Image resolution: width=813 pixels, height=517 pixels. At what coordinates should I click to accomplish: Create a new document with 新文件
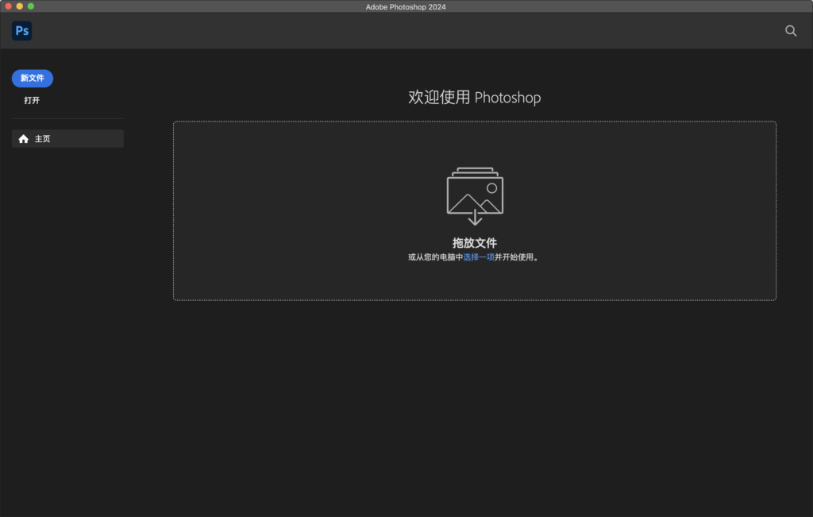[33, 78]
